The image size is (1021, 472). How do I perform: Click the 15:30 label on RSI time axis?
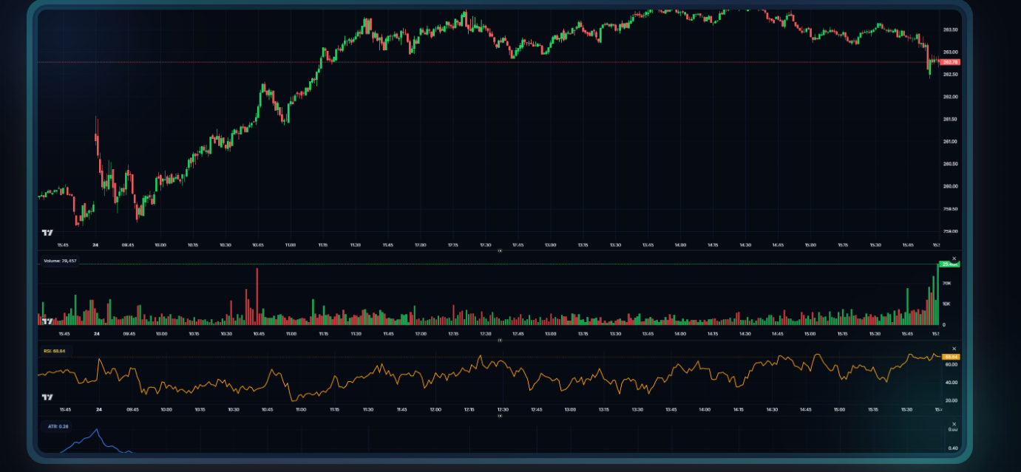tap(907, 409)
